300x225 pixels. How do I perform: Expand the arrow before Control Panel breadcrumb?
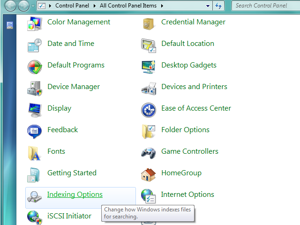(50, 6)
